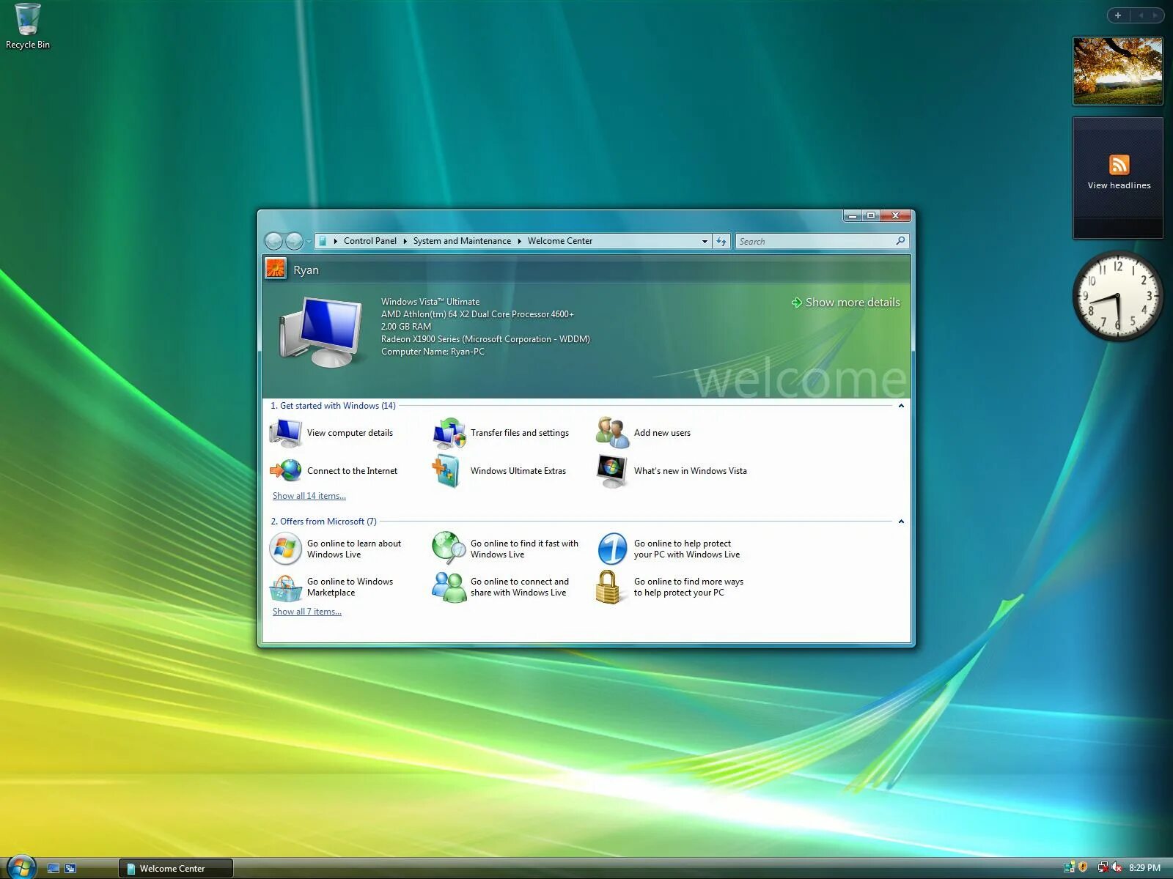Click the network connection tray icon
1173x879 pixels.
pos(1103,867)
